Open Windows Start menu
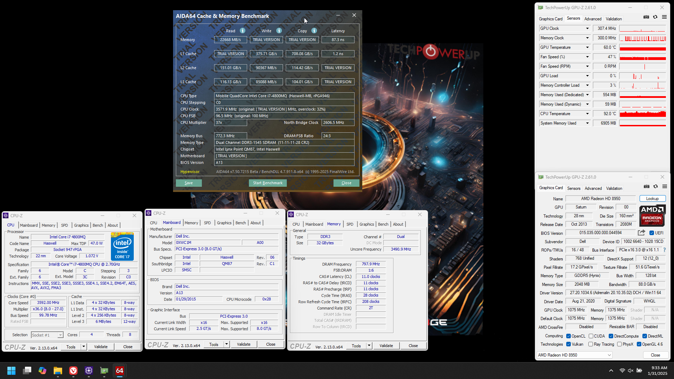This screenshot has height=379, width=674. point(11,371)
